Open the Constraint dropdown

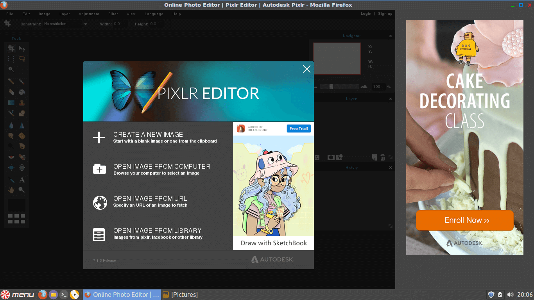tap(66, 24)
